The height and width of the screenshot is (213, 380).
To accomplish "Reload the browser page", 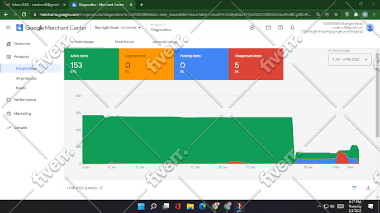I will [x=23, y=14].
